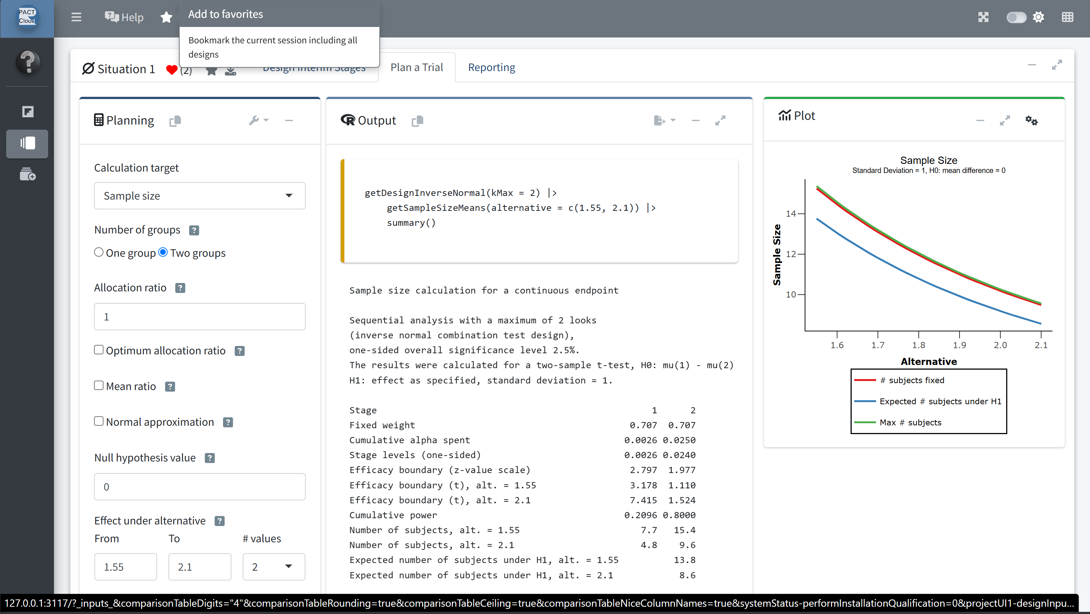Click the "# subjects fixed" legend entry
Viewport: 1090px width, 614px height.
pos(900,380)
